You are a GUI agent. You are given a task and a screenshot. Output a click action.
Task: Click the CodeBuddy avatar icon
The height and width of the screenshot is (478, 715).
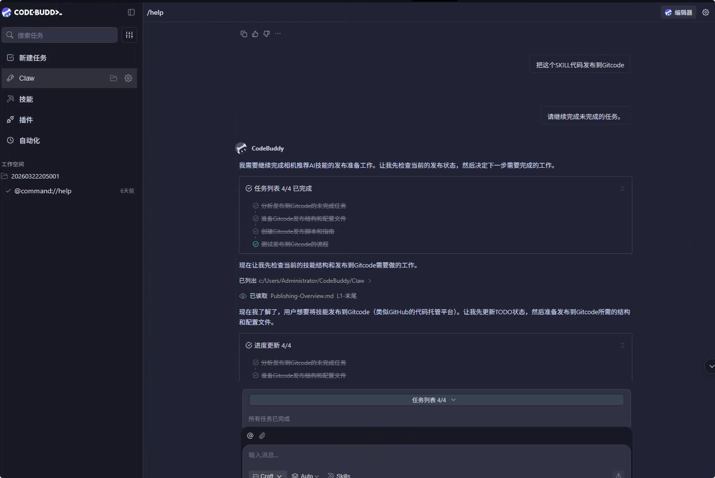pyautogui.click(x=241, y=148)
